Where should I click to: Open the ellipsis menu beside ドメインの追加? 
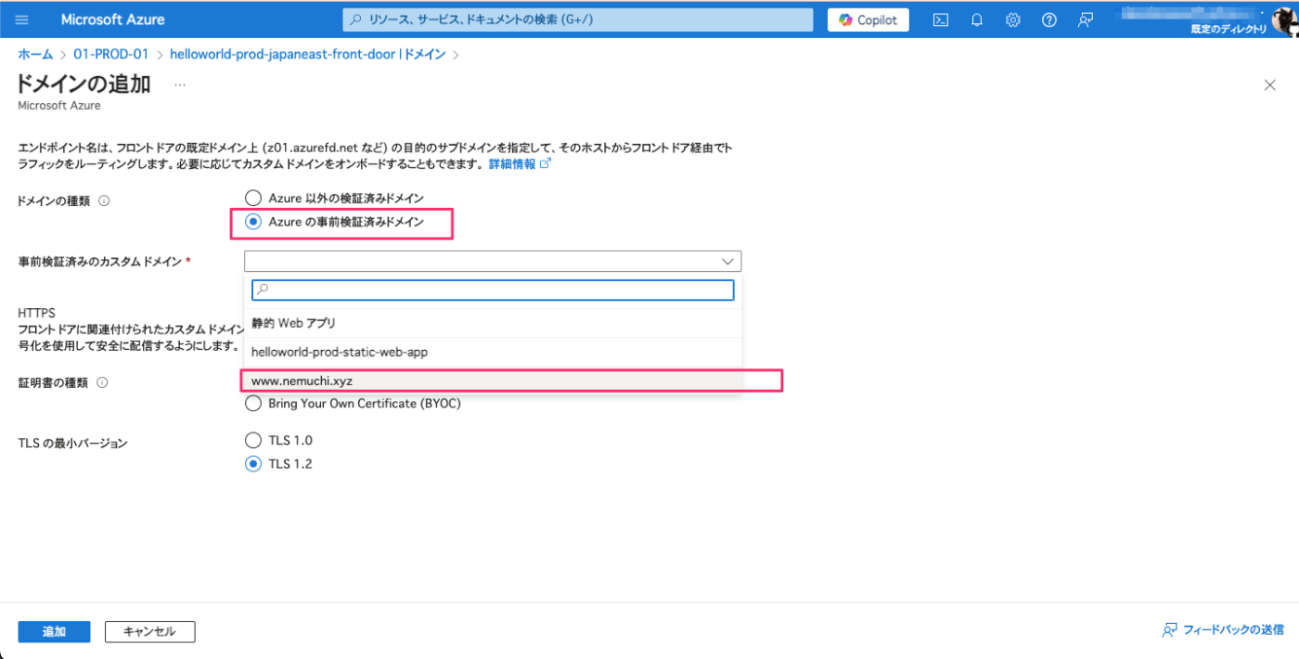tap(179, 84)
